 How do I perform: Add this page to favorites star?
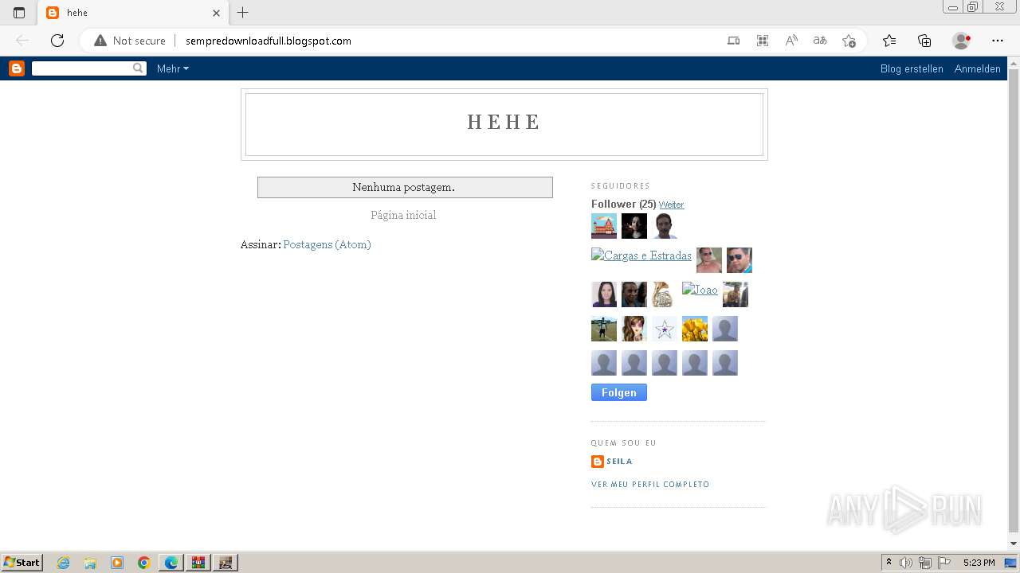[x=849, y=41]
